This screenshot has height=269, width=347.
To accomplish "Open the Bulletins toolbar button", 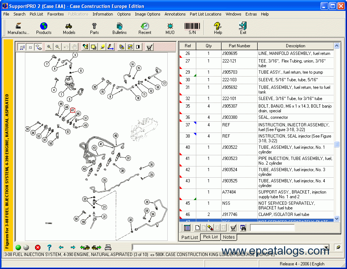I will coord(120,28).
